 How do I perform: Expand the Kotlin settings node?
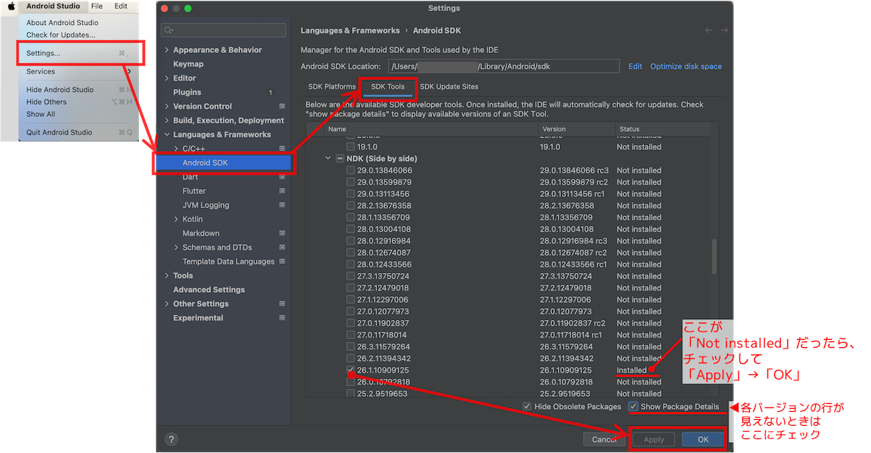(176, 219)
